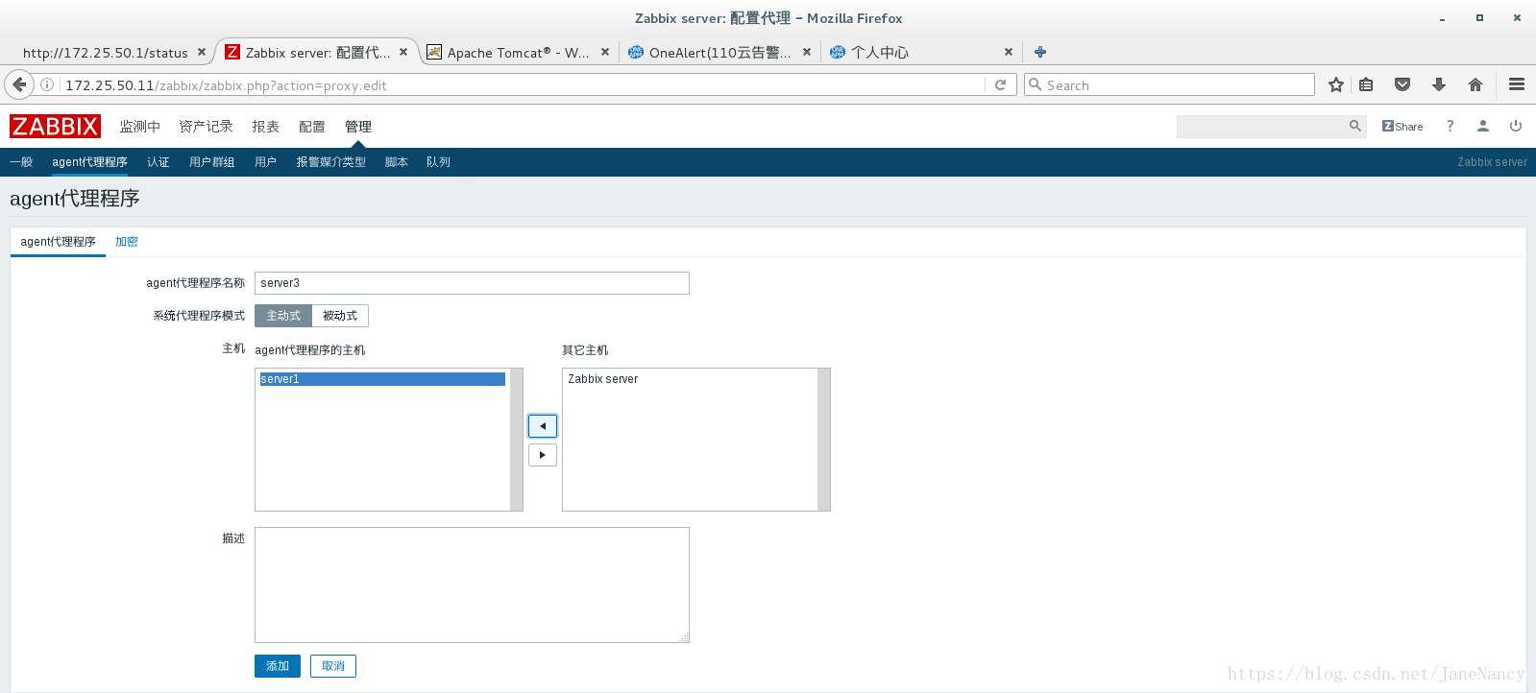Go to 认证 submenu
This screenshot has height=693, width=1536.
(x=158, y=162)
